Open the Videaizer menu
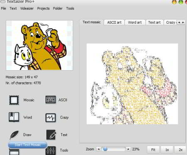Viewport: 187px width, 155px height. (x=27, y=8)
